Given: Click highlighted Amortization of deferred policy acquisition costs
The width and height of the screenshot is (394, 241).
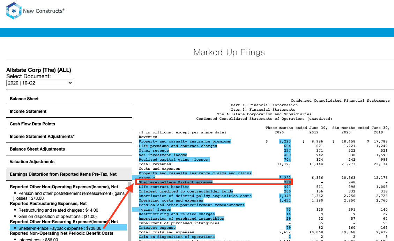Looking at the screenshot, I should pos(195,196).
